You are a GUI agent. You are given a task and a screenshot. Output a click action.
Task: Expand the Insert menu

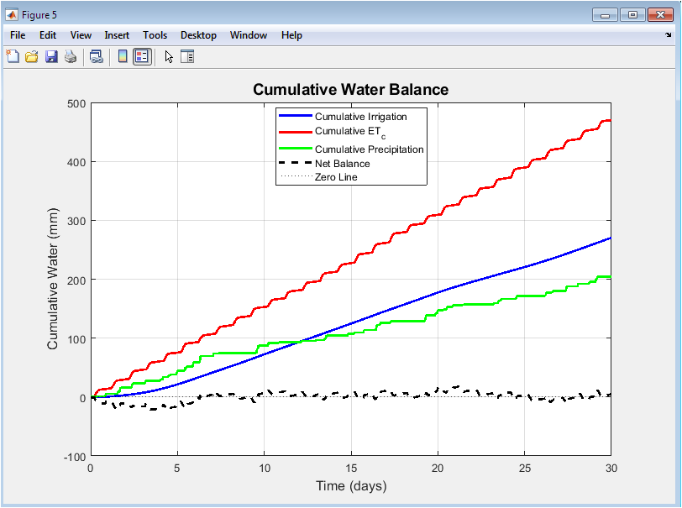pos(117,35)
